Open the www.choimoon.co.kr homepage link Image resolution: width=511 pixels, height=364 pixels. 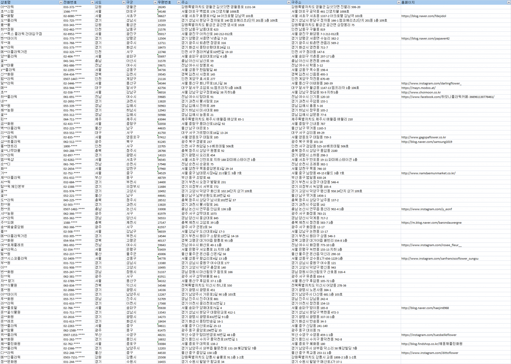click(x=421, y=92)
